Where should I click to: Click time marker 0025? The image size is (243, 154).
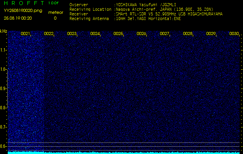pyautogui.click(x=118, y=33)
